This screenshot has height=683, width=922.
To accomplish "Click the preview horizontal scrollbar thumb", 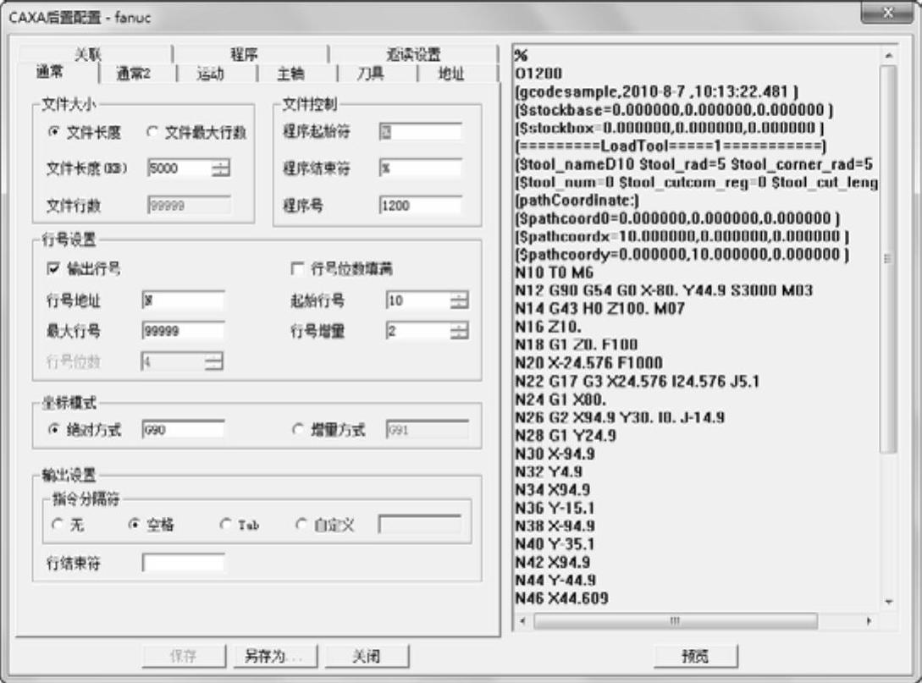I will point(675,620).
